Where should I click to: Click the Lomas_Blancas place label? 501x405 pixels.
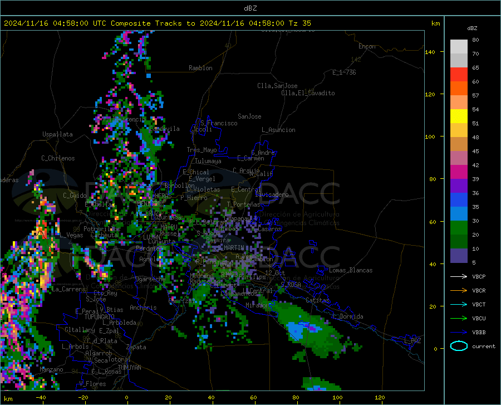351,270
